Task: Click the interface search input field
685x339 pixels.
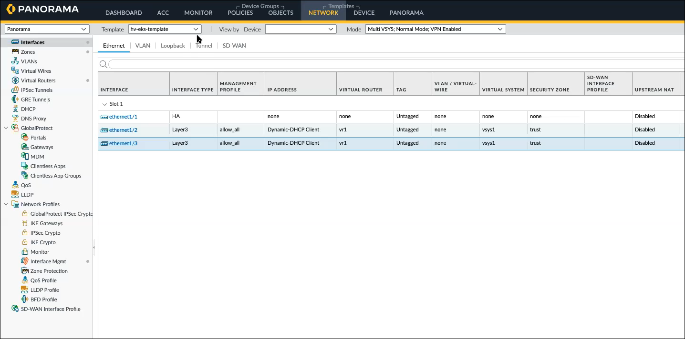Action: click(x=396, y=64)
